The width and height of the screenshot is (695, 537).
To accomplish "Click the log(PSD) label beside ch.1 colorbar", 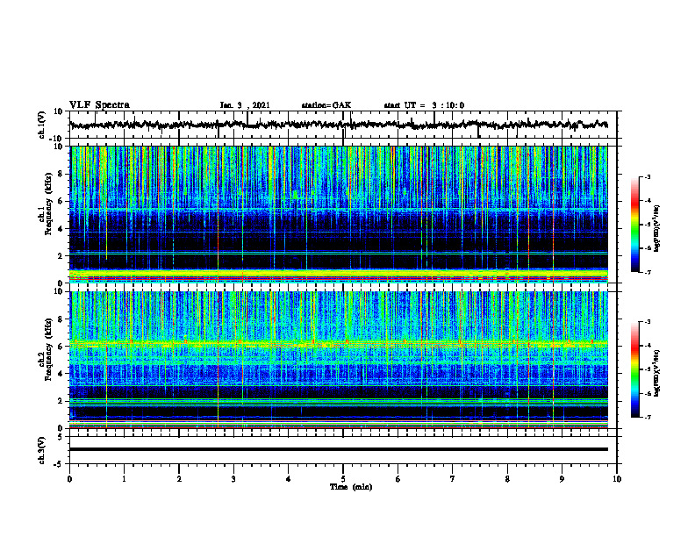I will 657,228.
